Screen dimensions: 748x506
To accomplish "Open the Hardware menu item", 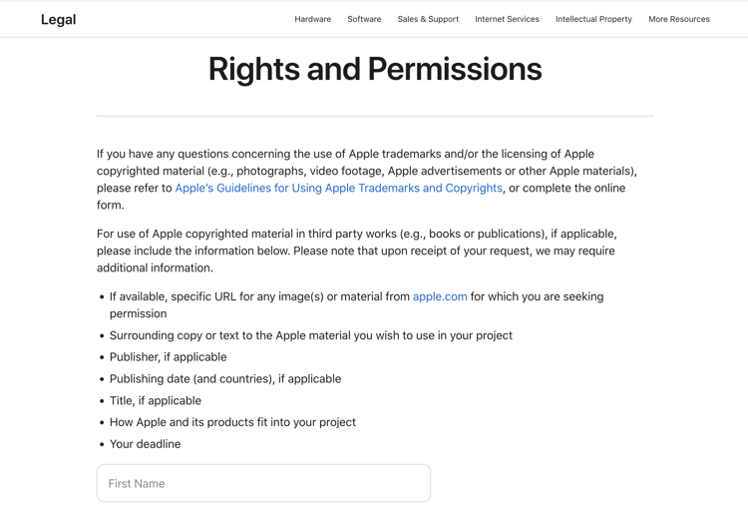I will click(x=312, y=19).
